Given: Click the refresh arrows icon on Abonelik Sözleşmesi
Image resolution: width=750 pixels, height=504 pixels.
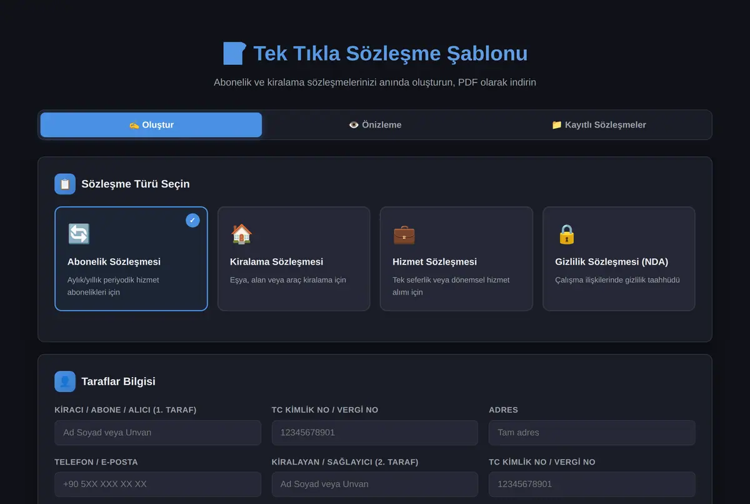Looking at the screenshot, I should [79, 234].
